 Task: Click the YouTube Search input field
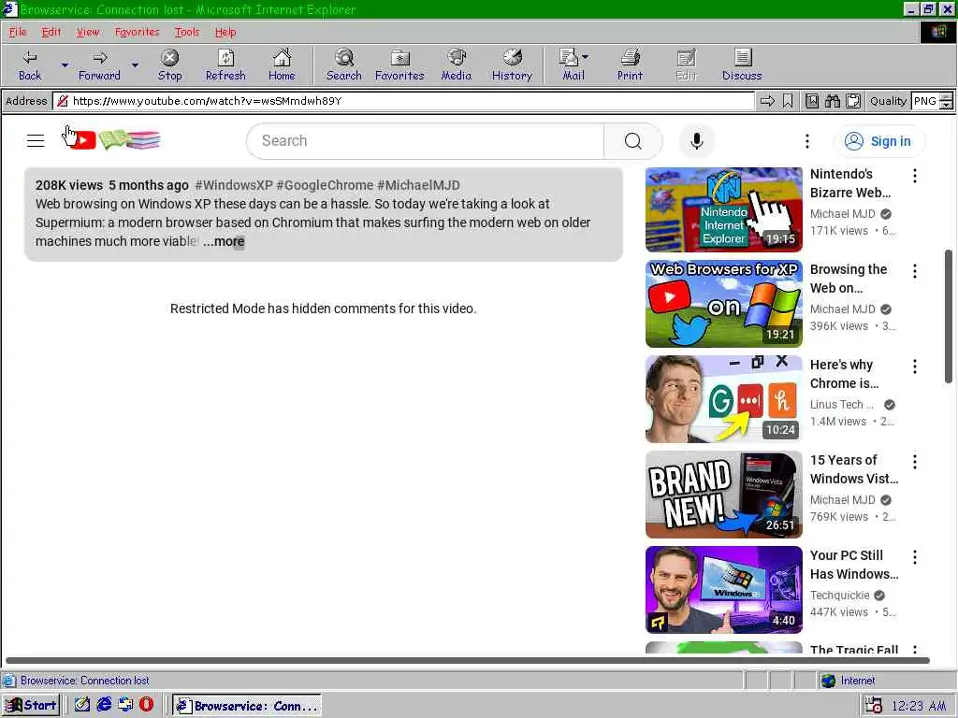426,141
